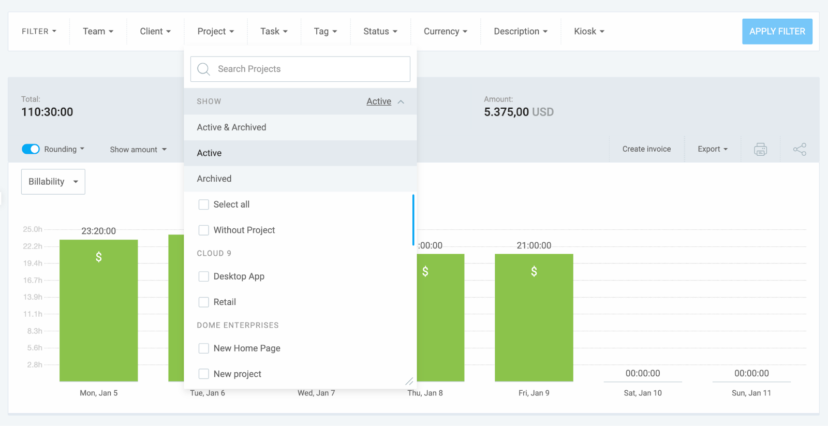828x426 pixels.
Task: Click the Thu, Jan 8 axis label
Action: 425,393
